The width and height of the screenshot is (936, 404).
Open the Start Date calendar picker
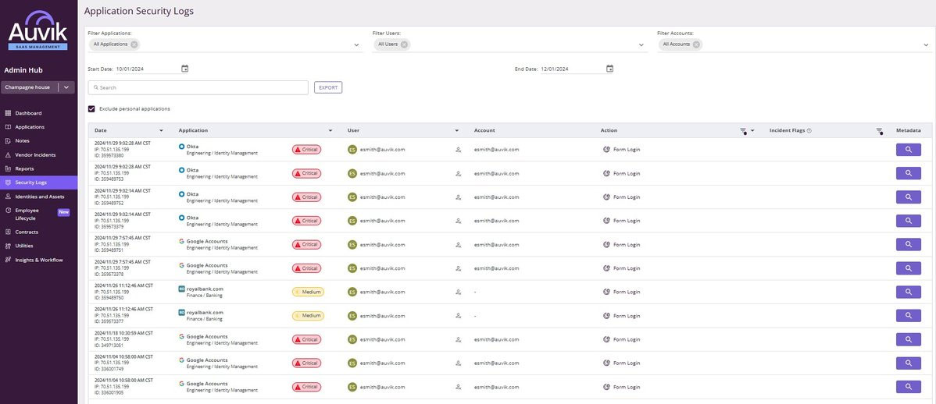[x=184, y=69]
